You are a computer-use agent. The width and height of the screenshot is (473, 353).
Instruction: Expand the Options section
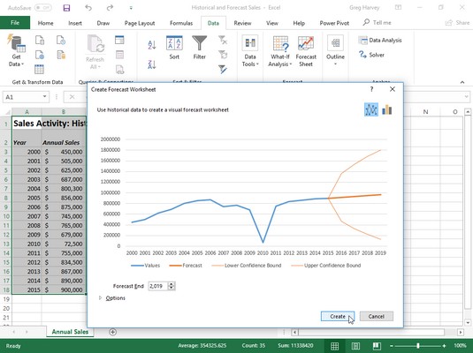(112, 298)
